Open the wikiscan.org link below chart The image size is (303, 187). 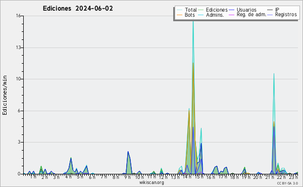(x=151, y=182)
